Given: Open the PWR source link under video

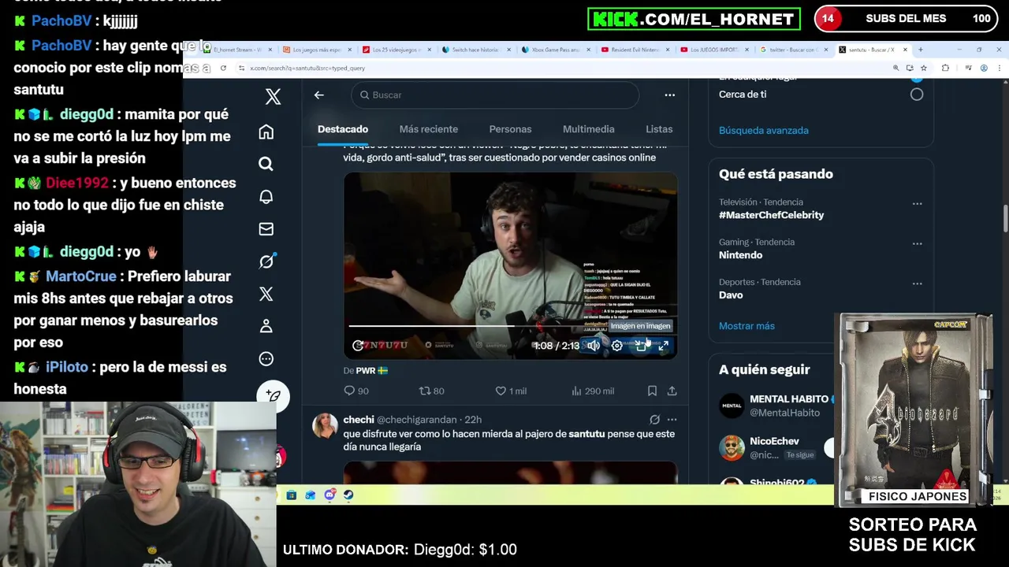Looking at the screenshot, I should tap(371, 371).
